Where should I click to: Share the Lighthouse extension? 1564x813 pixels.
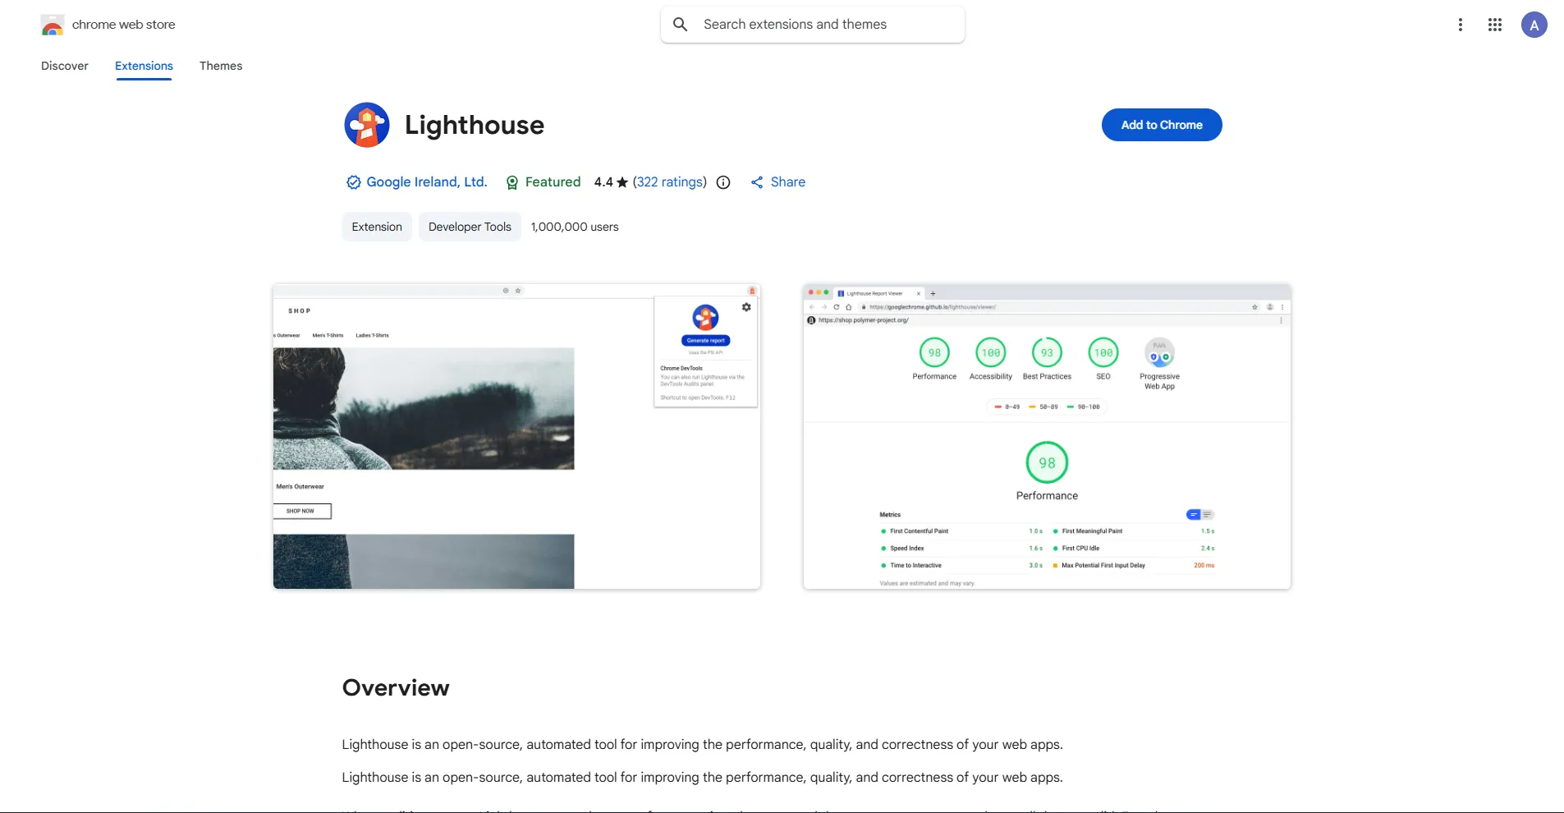[777, 182]
